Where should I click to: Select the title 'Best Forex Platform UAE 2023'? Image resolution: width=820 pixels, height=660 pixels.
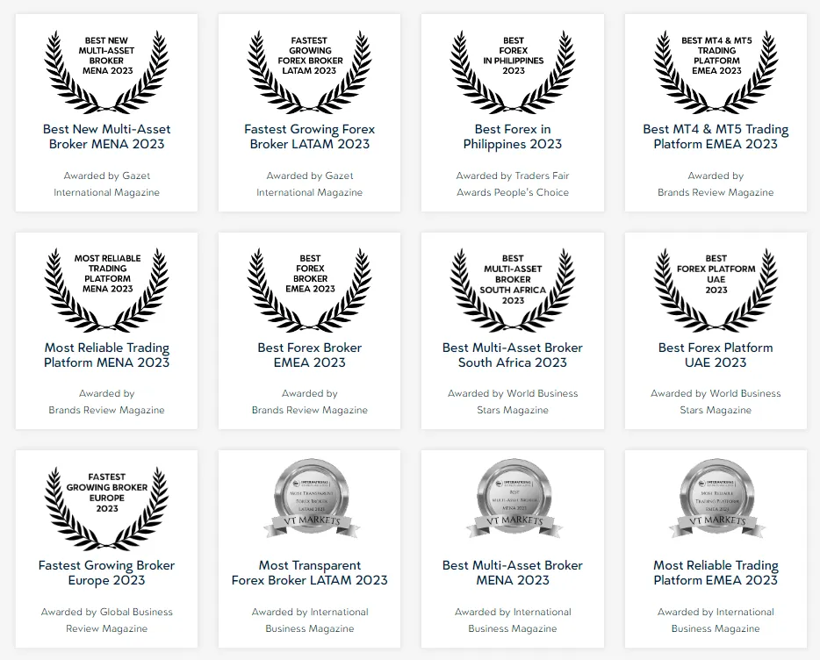(x=716, y=355)
